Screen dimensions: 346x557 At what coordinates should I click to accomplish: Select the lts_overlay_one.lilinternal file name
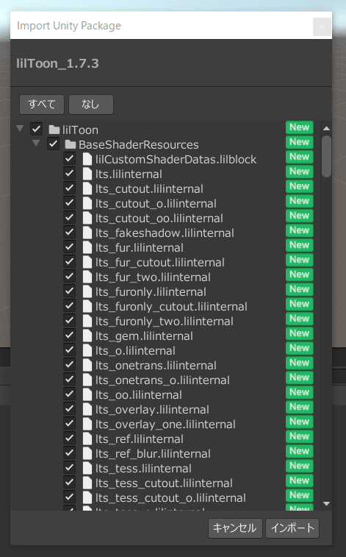[x=165, y=424]
